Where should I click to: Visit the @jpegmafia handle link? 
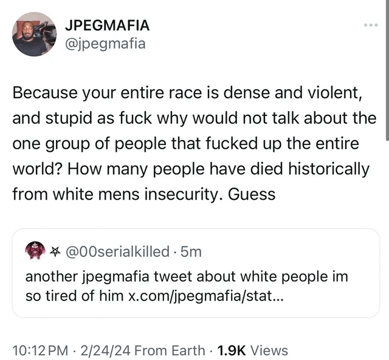coord(105,44)
